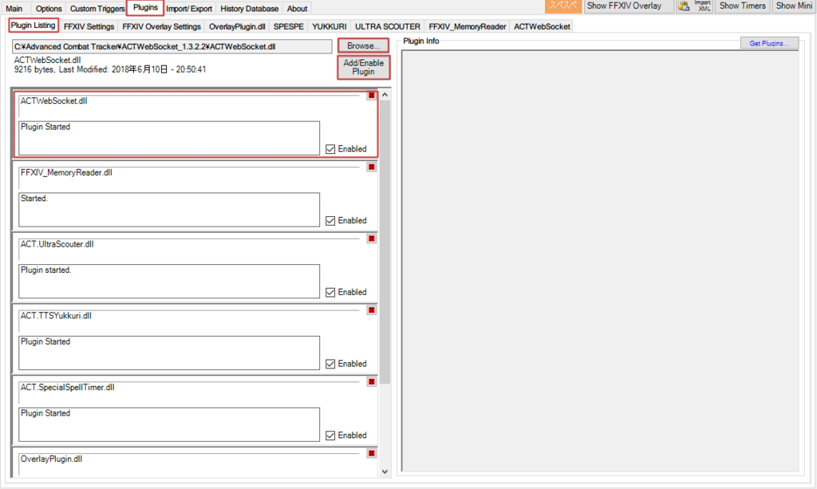The width and height of the screenshot is (817, 489).
Task: Open the ULTRA SCOUTER sub-tab
Action: [388, 26]
